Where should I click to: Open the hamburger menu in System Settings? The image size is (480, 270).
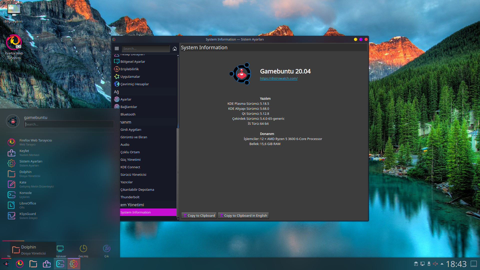[x=117, y=48]
